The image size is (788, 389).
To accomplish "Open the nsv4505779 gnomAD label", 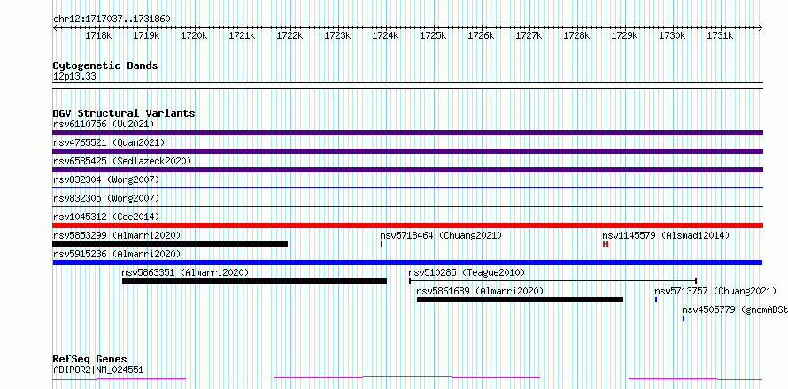I will (x=735, y=309).
